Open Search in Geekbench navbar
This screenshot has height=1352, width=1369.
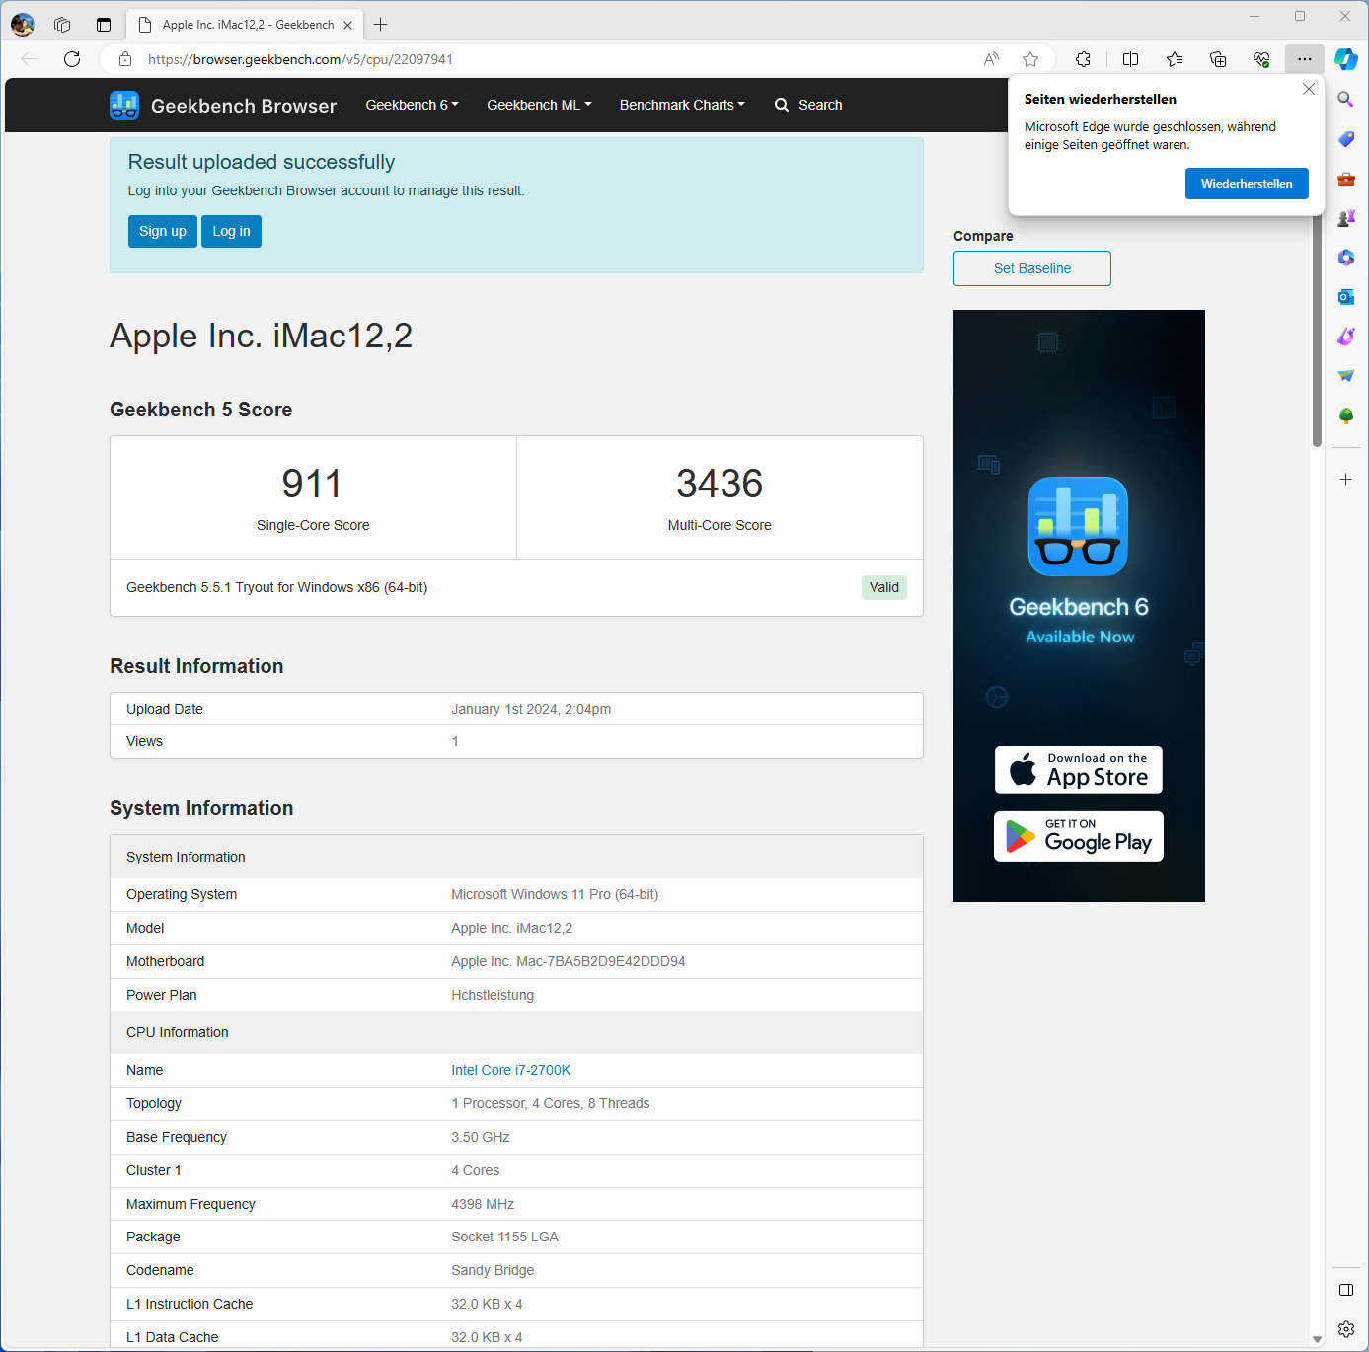(808, 105)
